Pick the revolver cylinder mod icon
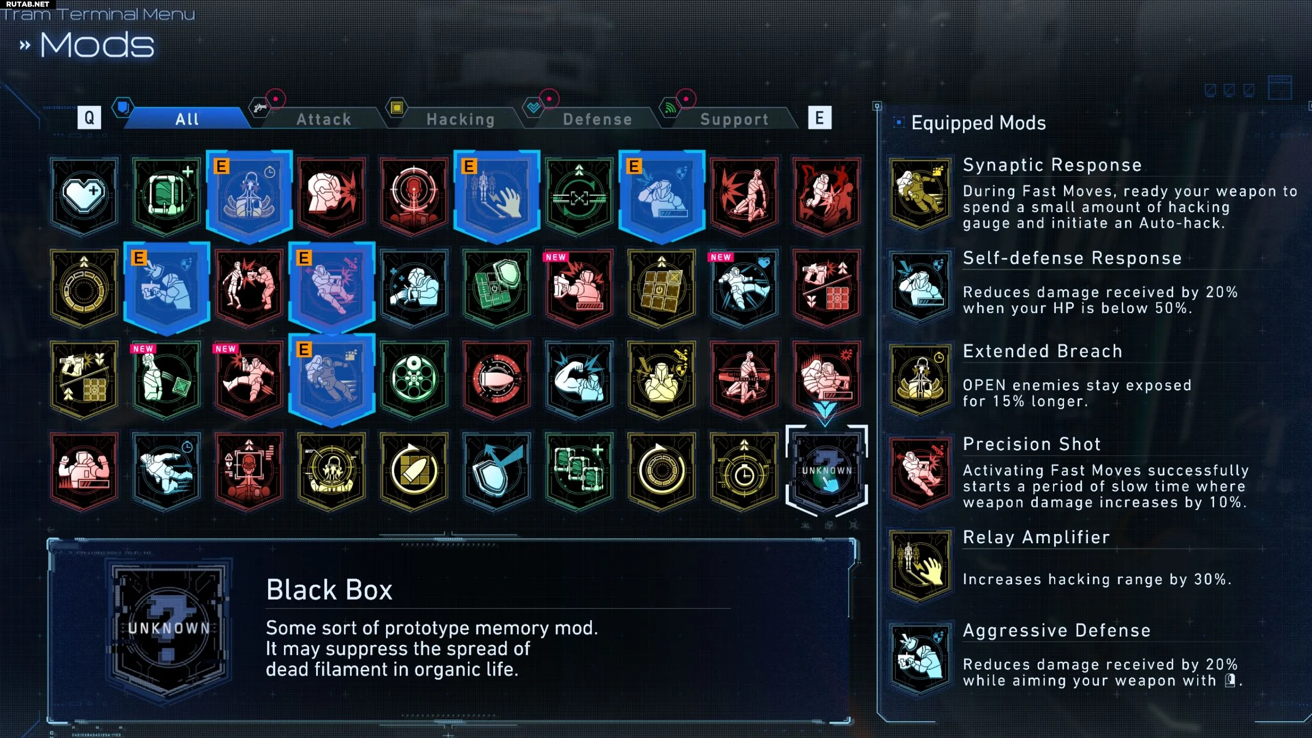The image size is (1312, 738). click(x=414, y=379)
